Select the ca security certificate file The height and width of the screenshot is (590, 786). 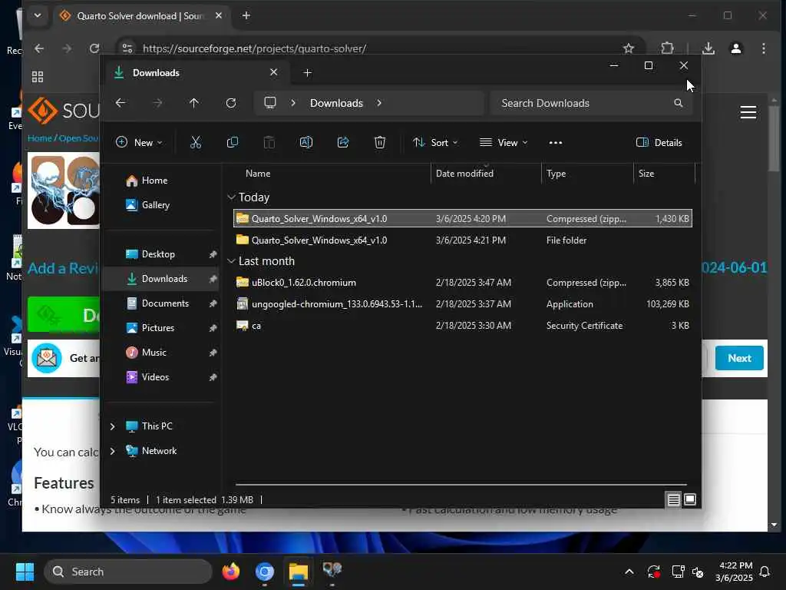(x=463, y=326)
